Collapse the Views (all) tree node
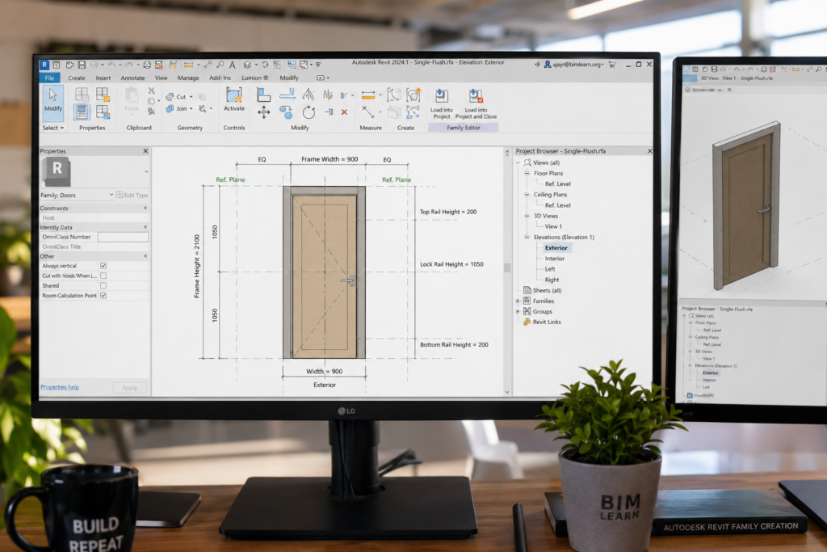Screen dimensions: 827x552 click(518, 162)
